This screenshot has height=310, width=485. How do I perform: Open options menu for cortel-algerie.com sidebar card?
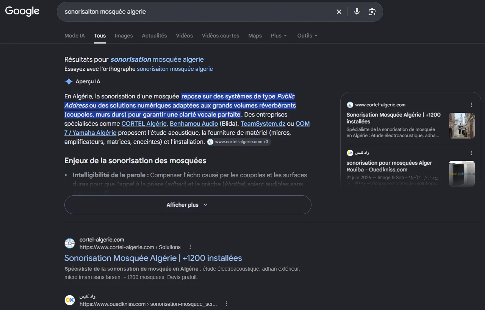471,105
